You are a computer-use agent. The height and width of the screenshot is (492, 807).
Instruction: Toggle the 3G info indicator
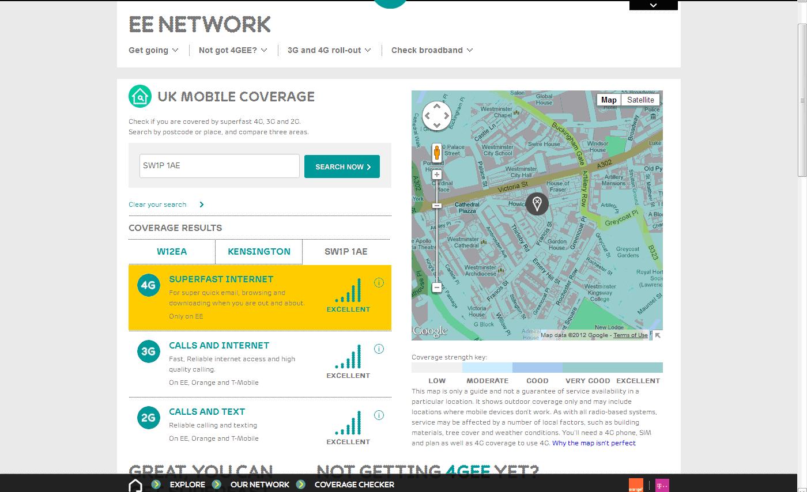point(379,349)
